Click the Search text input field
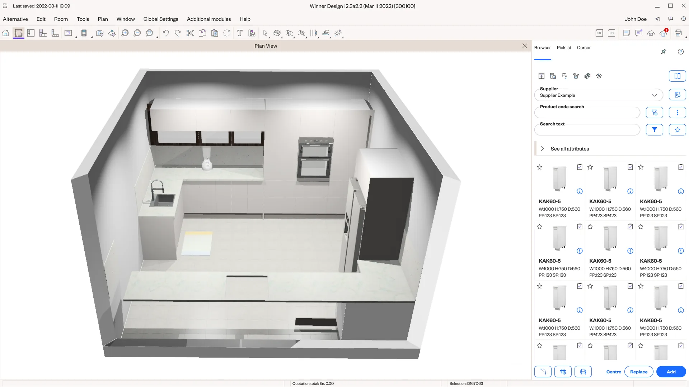Viewport: 689px width, 387px height. [587, 130]
